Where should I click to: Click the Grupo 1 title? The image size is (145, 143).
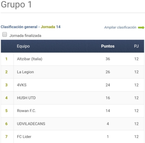16,4
